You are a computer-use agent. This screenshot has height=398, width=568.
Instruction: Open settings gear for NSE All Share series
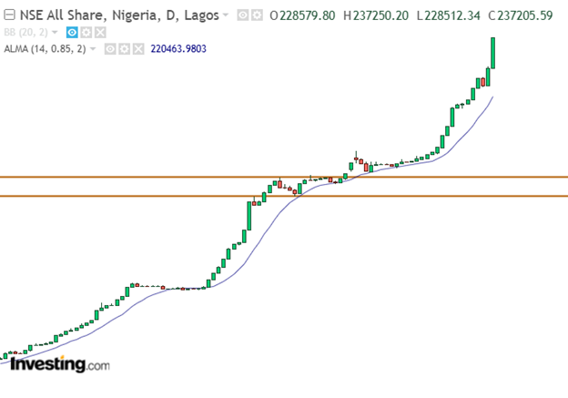pyautogui.click(x=258, y=15)
